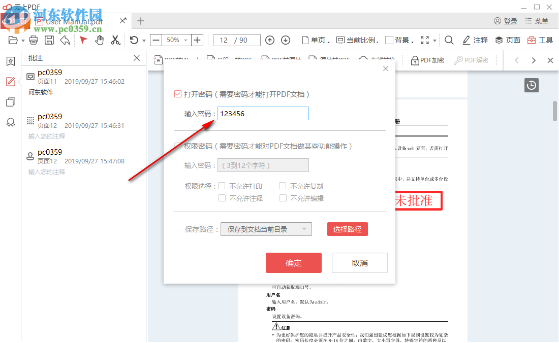Screen dimensions: 559x343
Task: Switch to the bookmarks panel in sidebar
Action: point(10,61)
